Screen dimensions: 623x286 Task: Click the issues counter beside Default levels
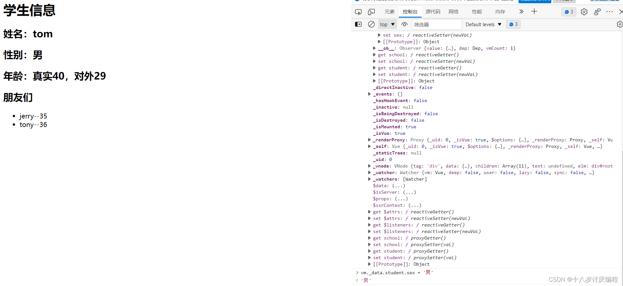click(x=513, y=24)
